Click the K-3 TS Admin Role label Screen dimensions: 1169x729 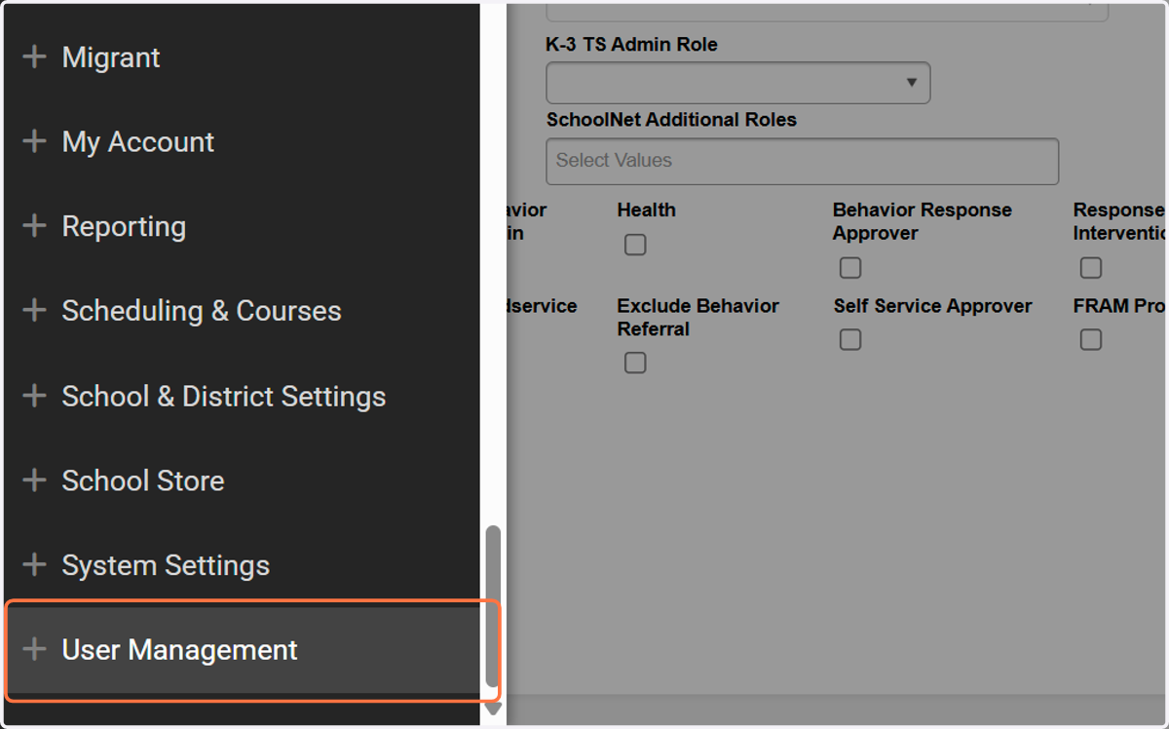pyautogui.click(x=631, y=45)
